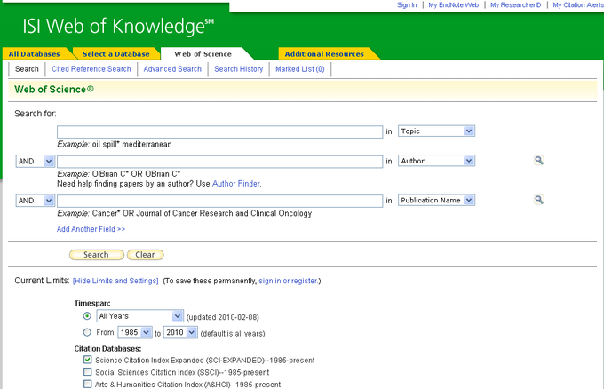Select the All Years radio button

coord(87,316)
